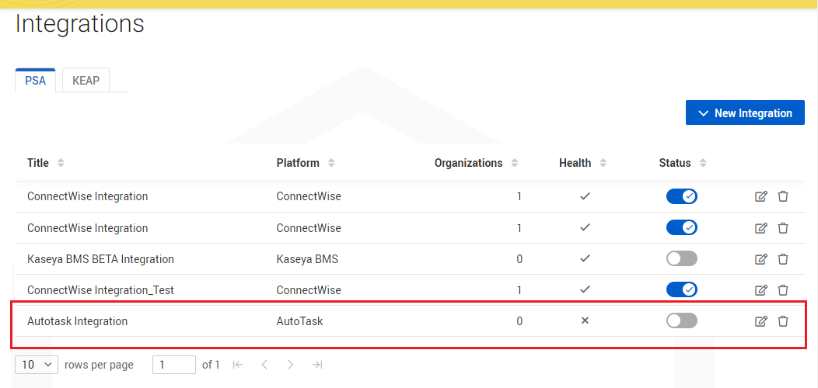
Task: Disable ConnectWise Integration_Test status toggle
Action: [x=681, y=289]
